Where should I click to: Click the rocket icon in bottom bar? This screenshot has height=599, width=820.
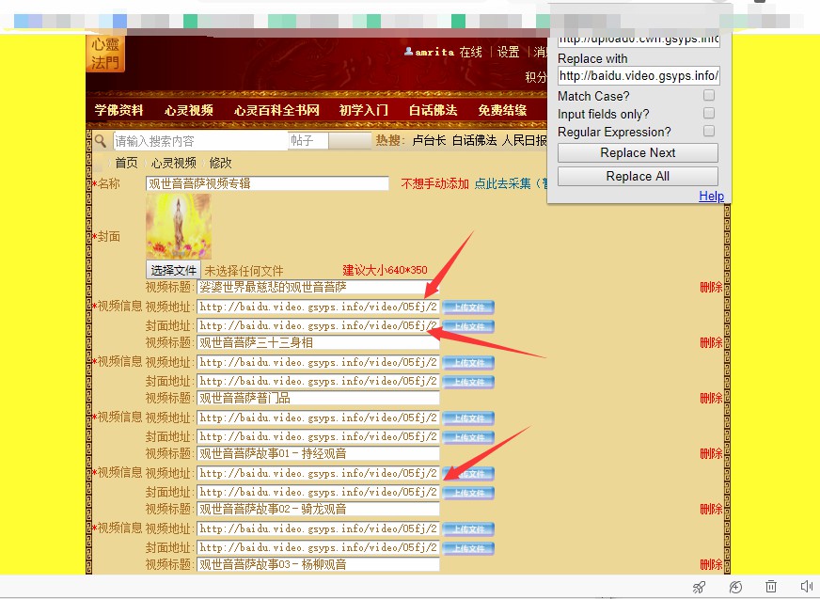pyautogui.click(x=699, y=587)
